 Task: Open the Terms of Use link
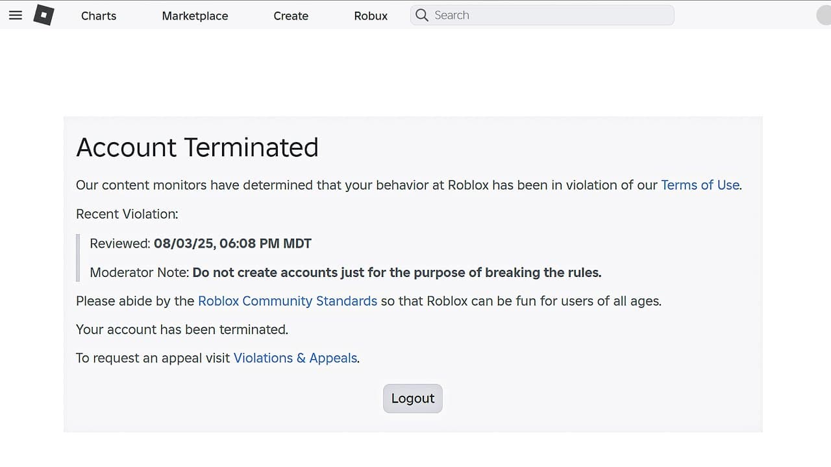point(700,185)
